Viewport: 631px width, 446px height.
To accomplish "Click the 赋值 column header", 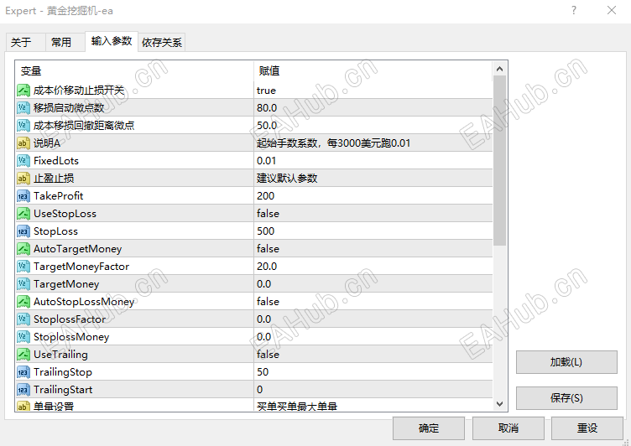I will [373, 71].
